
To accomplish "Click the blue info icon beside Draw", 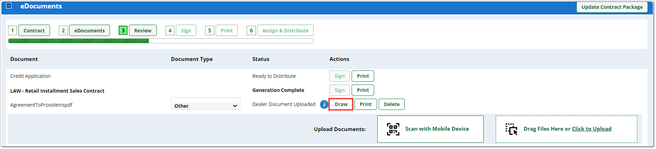I will (324, 104).
